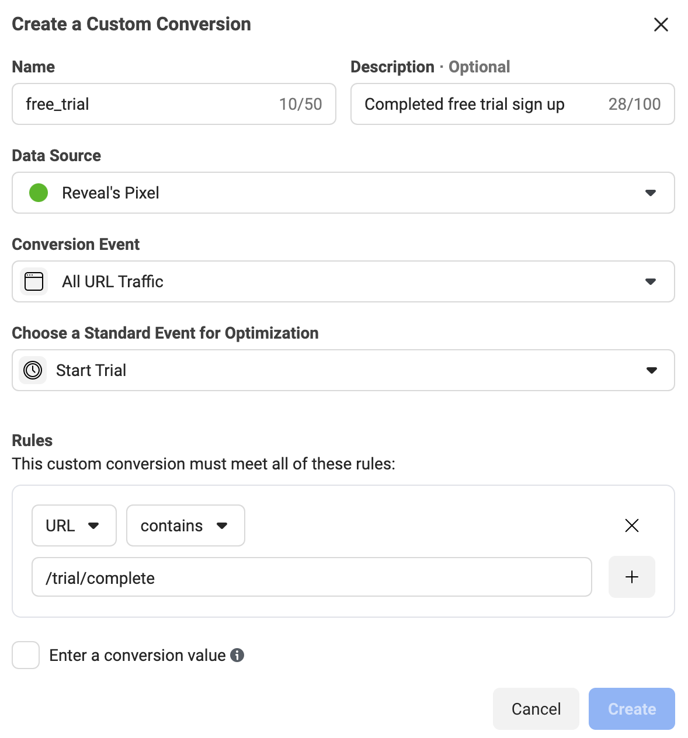
Task: Open the Standard Event for Optimization dropdown
Action: tap(343, 370)
